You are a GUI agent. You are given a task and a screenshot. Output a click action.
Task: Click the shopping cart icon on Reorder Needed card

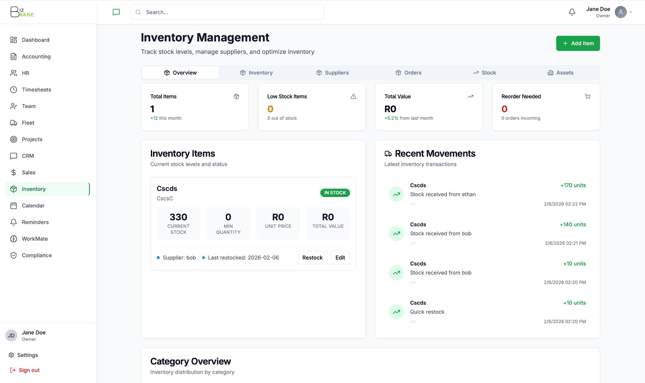(588, 96)
